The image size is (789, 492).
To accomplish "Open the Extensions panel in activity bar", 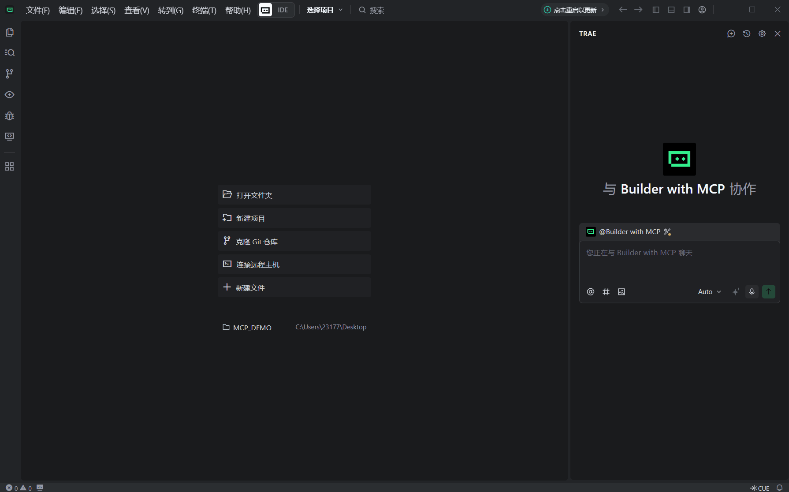I will point(10,167).
